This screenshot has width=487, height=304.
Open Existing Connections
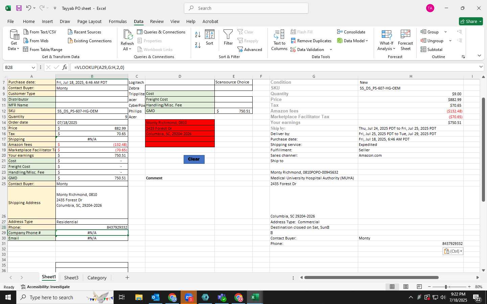pyautogui.click(x=90, y=41)
